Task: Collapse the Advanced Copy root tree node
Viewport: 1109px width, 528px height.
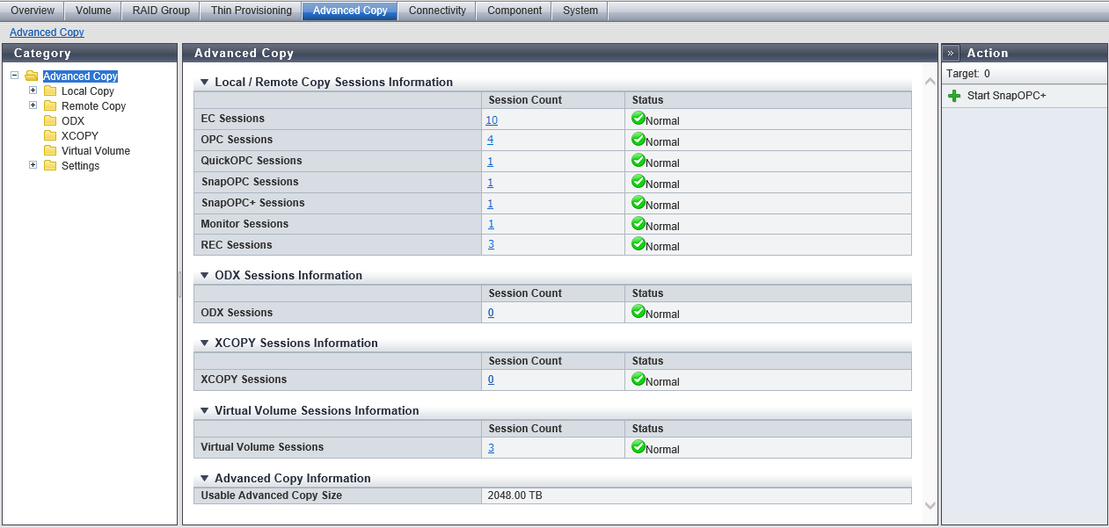Action: point(15,76)
